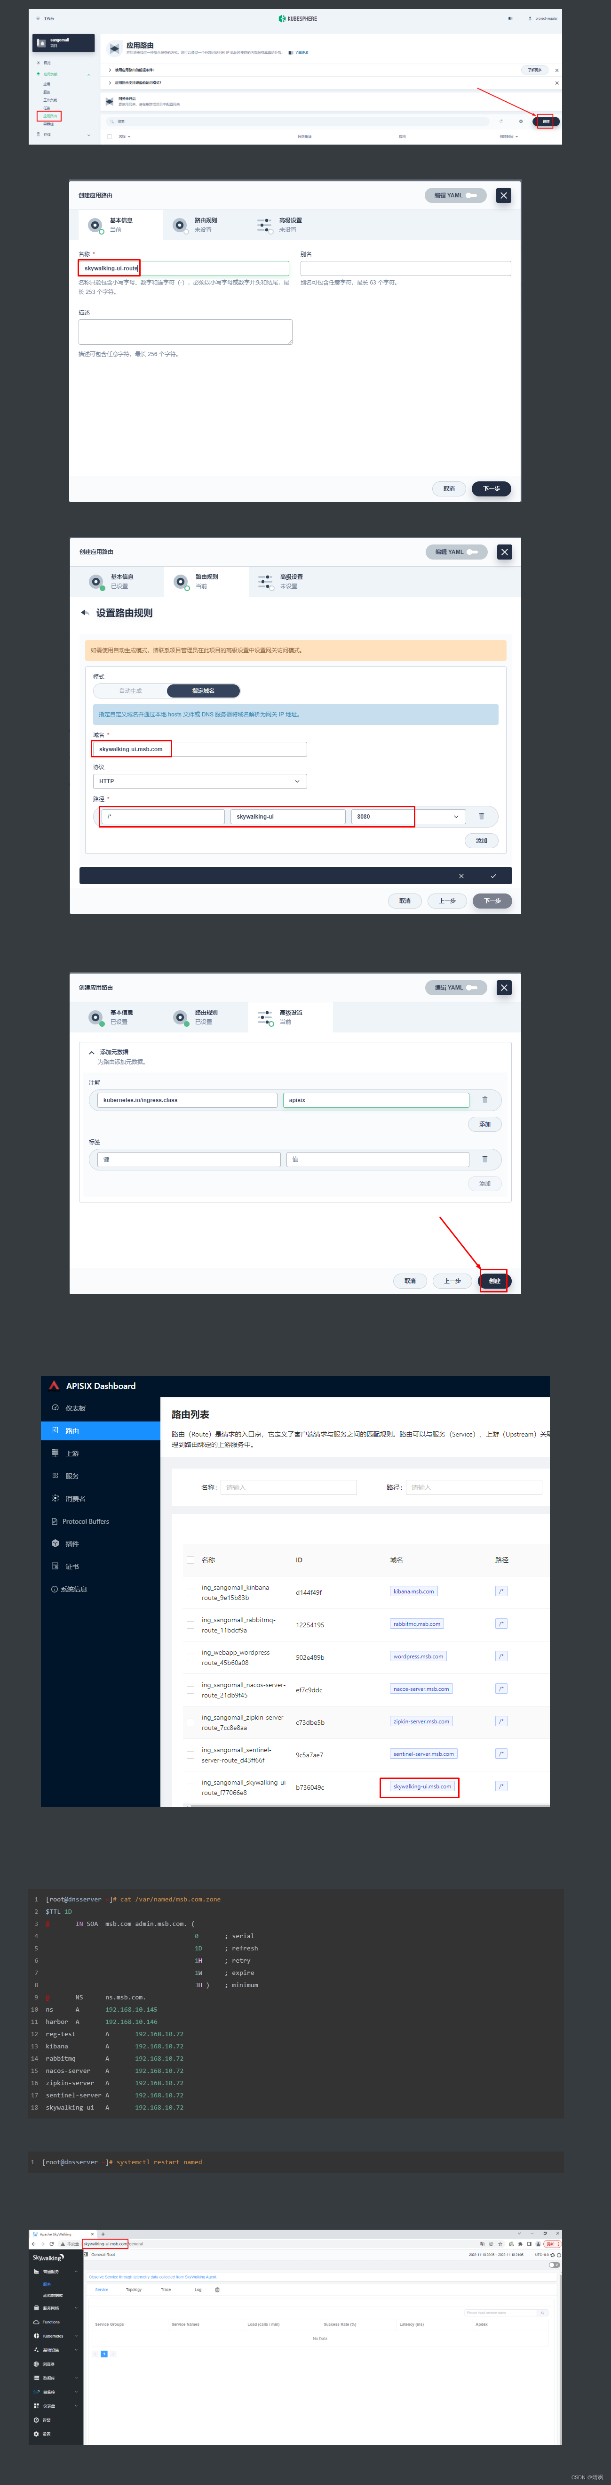Viewport: 611px width, 2485px height.
Task: Click APISIX 名称 search input
Action: pos(288,1487)
